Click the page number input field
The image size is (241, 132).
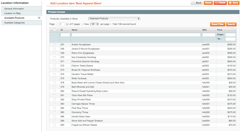(62, 24)
